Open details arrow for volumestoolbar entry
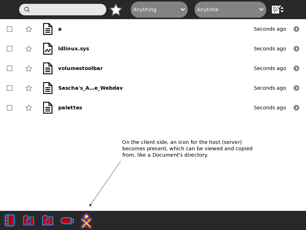The width and height of the screenshot is (306, 230). [x=296, y=68]
